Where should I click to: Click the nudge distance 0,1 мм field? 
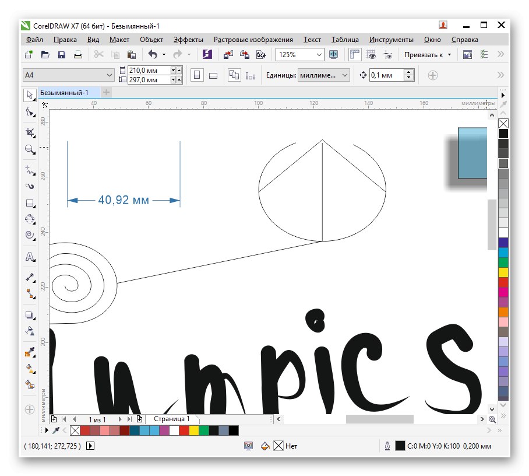pyautogui.click(x=386, y=75)
